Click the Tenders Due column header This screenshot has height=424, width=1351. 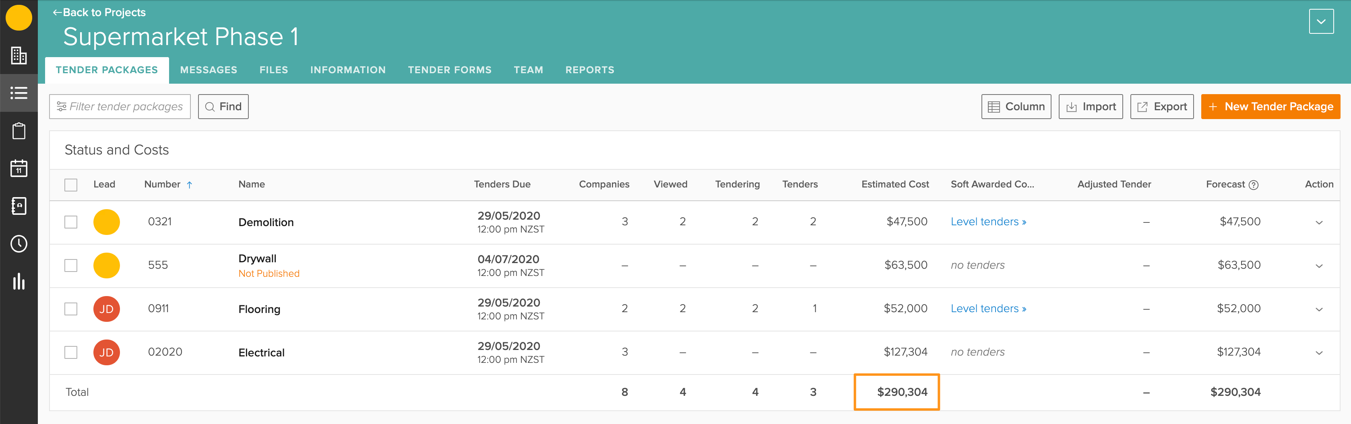[502, 185]
